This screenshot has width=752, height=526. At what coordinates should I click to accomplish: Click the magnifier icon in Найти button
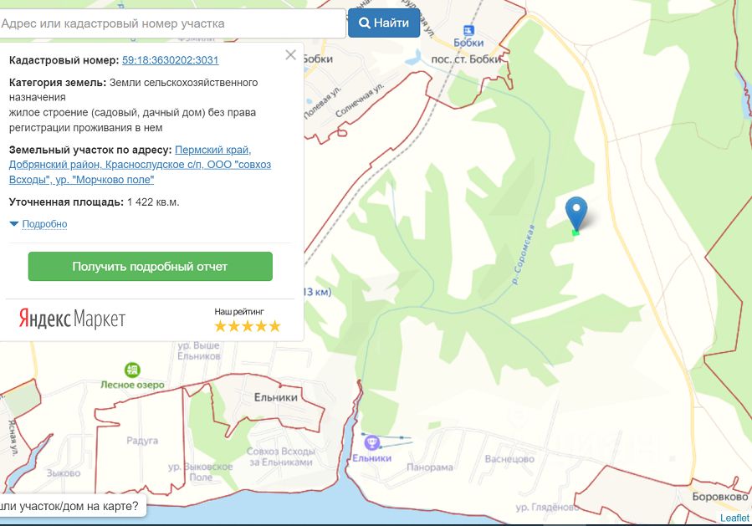365,23
